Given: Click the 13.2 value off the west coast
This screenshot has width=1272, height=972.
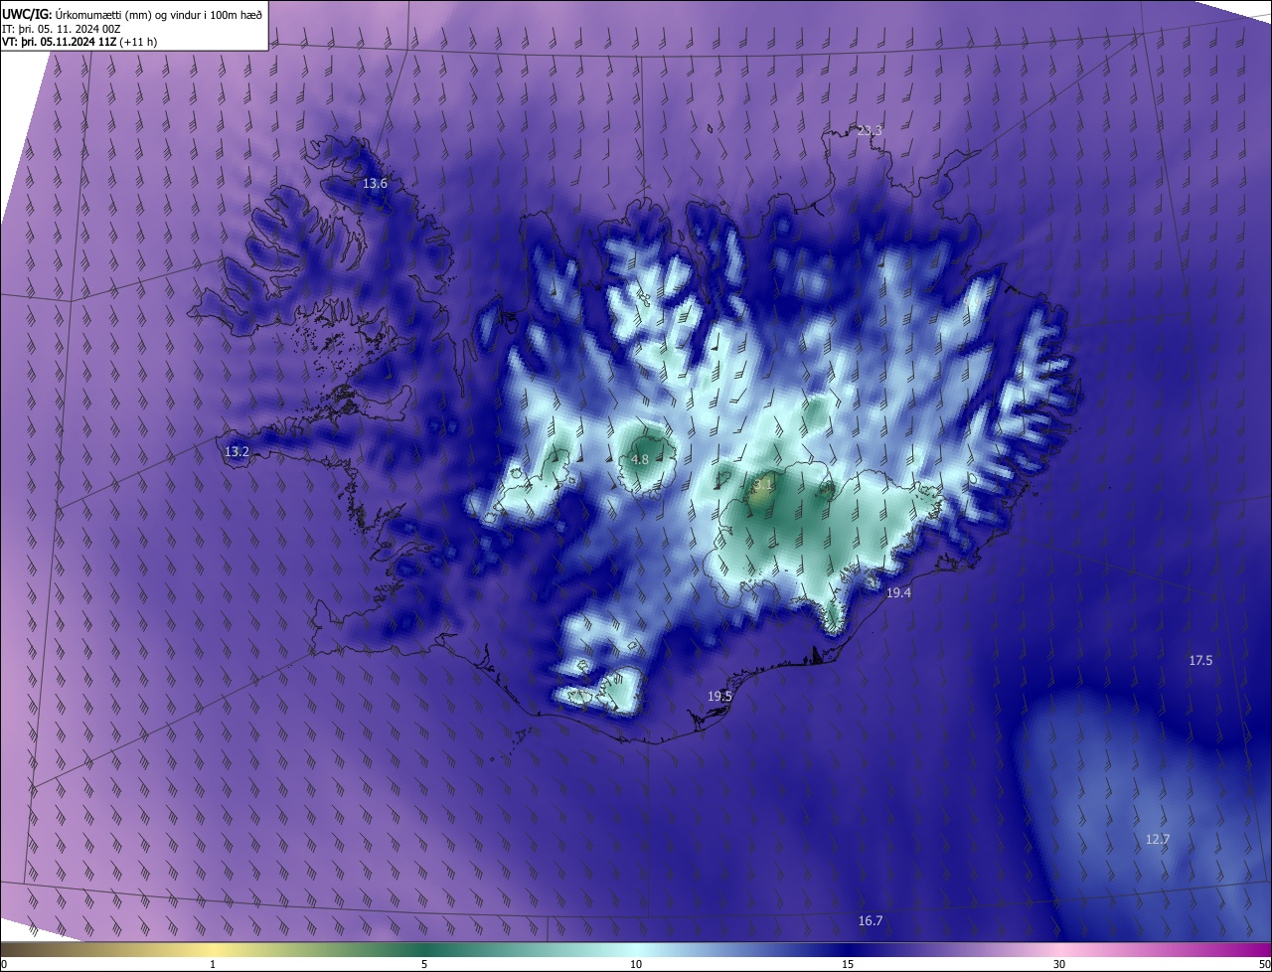Looking at the screenshot, I should 237,451.
